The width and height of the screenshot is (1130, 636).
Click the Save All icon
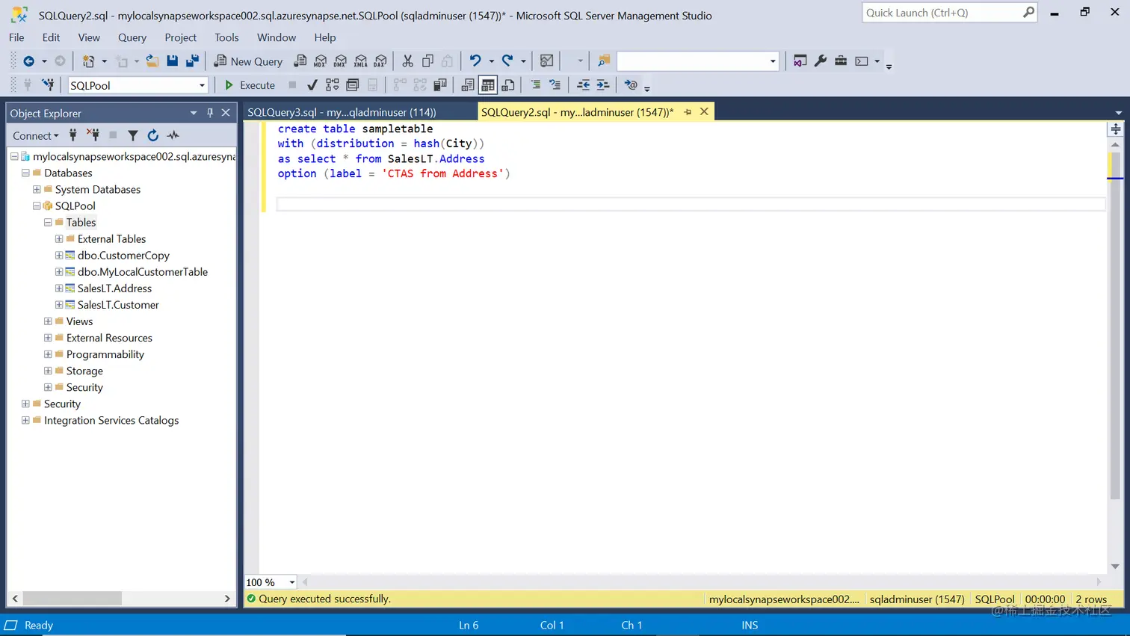pos(193,61)
